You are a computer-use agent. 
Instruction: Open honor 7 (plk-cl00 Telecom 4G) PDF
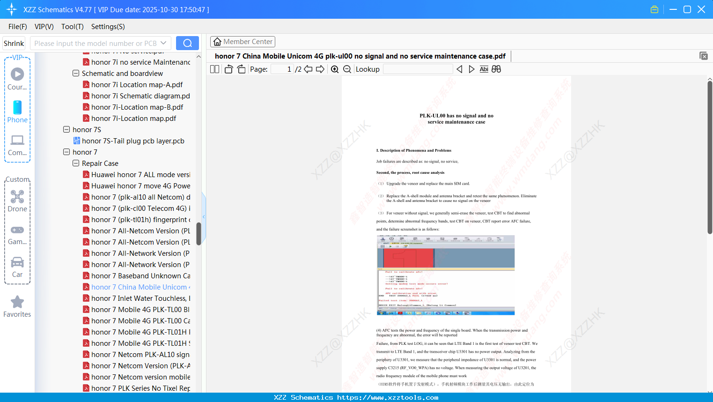[x=137, y=208]
